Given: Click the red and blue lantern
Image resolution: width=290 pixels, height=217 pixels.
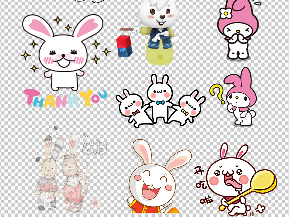Looking at the screenshot, I should click(124, 46).
